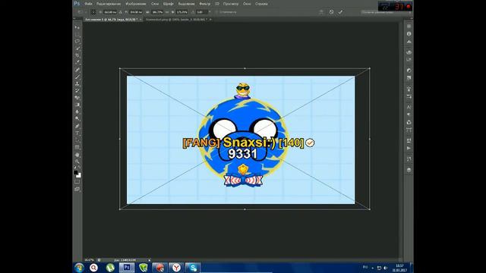Select the Pen tool
The height and width of the screenshot is (273, 486).
pyautogui.click(x=77, y=126)
